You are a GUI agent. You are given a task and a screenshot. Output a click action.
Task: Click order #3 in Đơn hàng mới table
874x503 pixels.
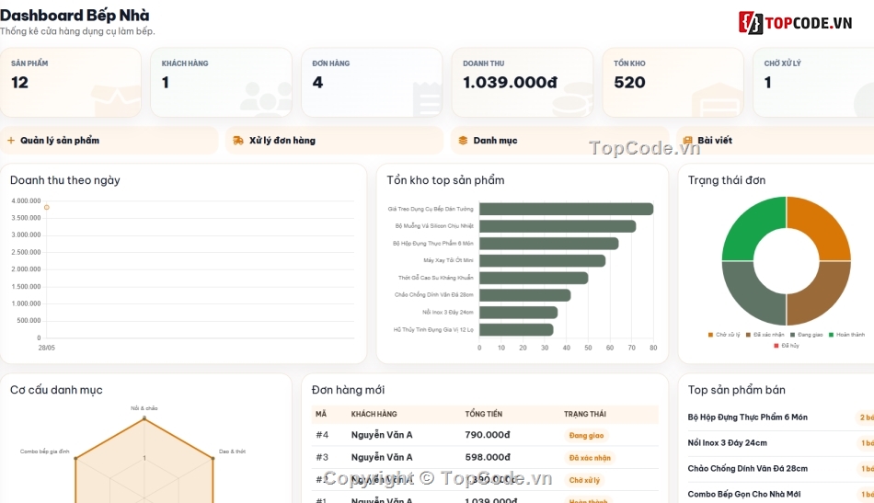point(485,457)
